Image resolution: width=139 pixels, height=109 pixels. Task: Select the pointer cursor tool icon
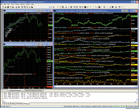[110, 7]
